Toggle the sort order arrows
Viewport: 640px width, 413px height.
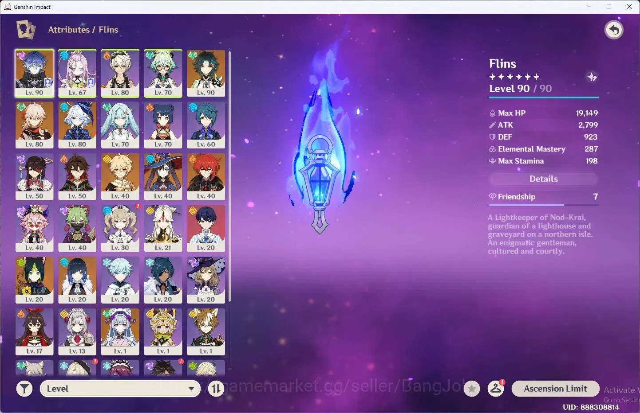pos(216,389)
